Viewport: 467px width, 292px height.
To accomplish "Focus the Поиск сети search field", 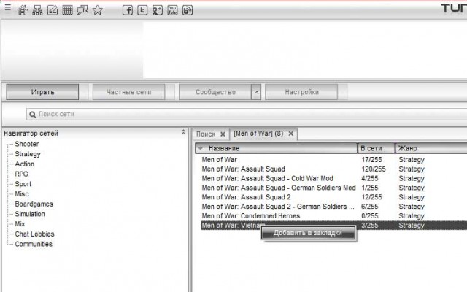I will [247, 115].
